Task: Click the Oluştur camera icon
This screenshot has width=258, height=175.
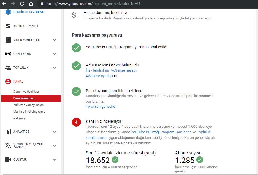Action: tap(8, 159)
